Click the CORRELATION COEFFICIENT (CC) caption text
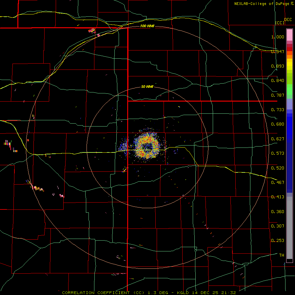The height and width of the screenshot is (295, 295). (x=103, y=293)
